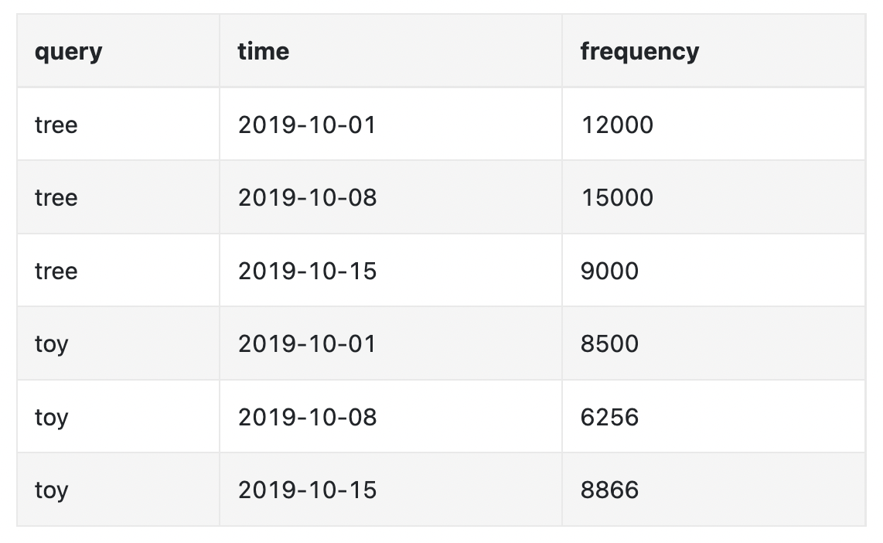Click the frequency cell showing 15000

[x=617, y=197]
